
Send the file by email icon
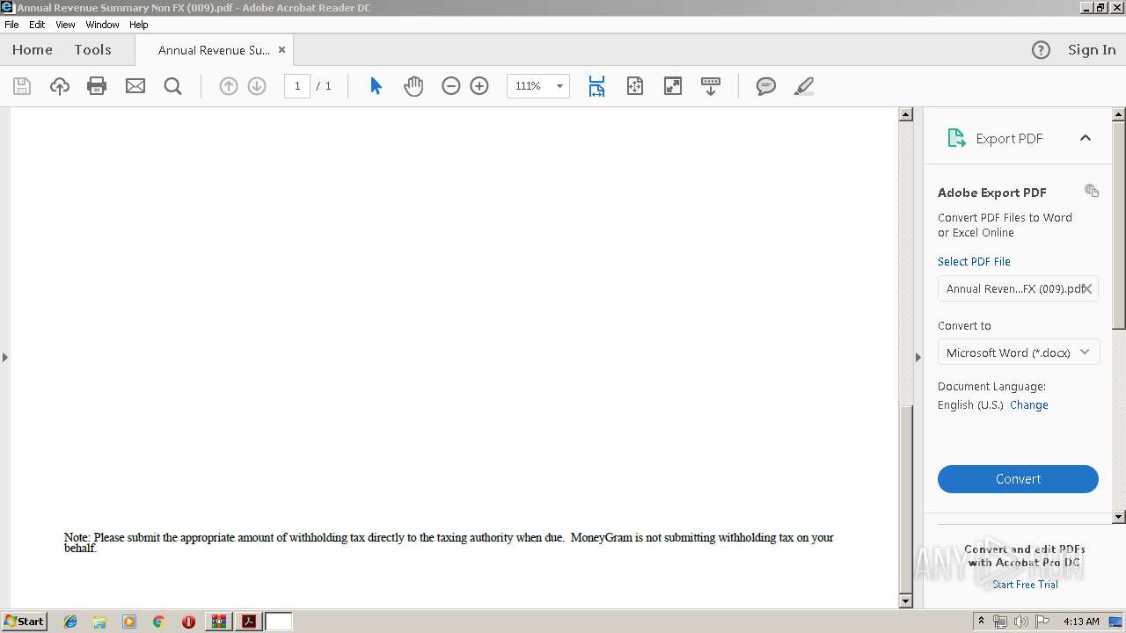(135, 86)
